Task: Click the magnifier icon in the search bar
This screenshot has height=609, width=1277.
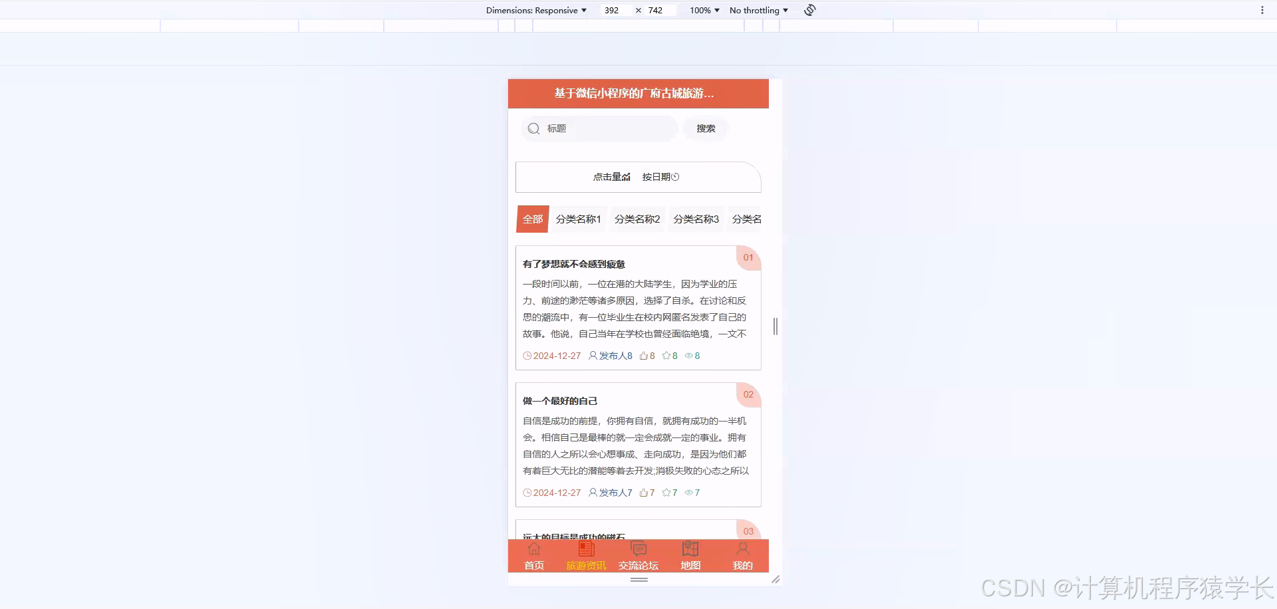Action: point(534,128)
